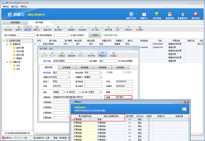205x141 pixels.
Task: Switch to the 会员信息 tab
Action: [x=67, y=67]
